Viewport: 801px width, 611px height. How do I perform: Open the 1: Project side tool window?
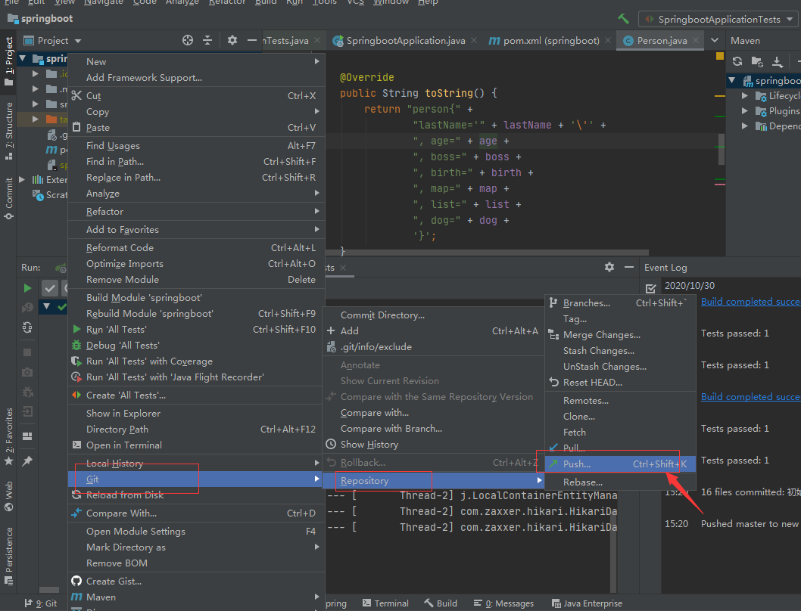tap(8, 60)
